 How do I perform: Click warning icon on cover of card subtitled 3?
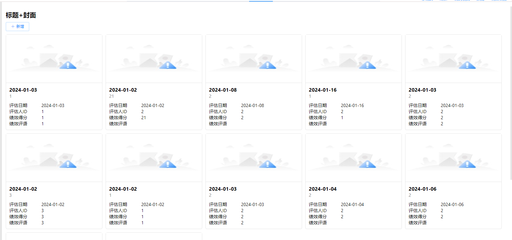coord(68,164)
